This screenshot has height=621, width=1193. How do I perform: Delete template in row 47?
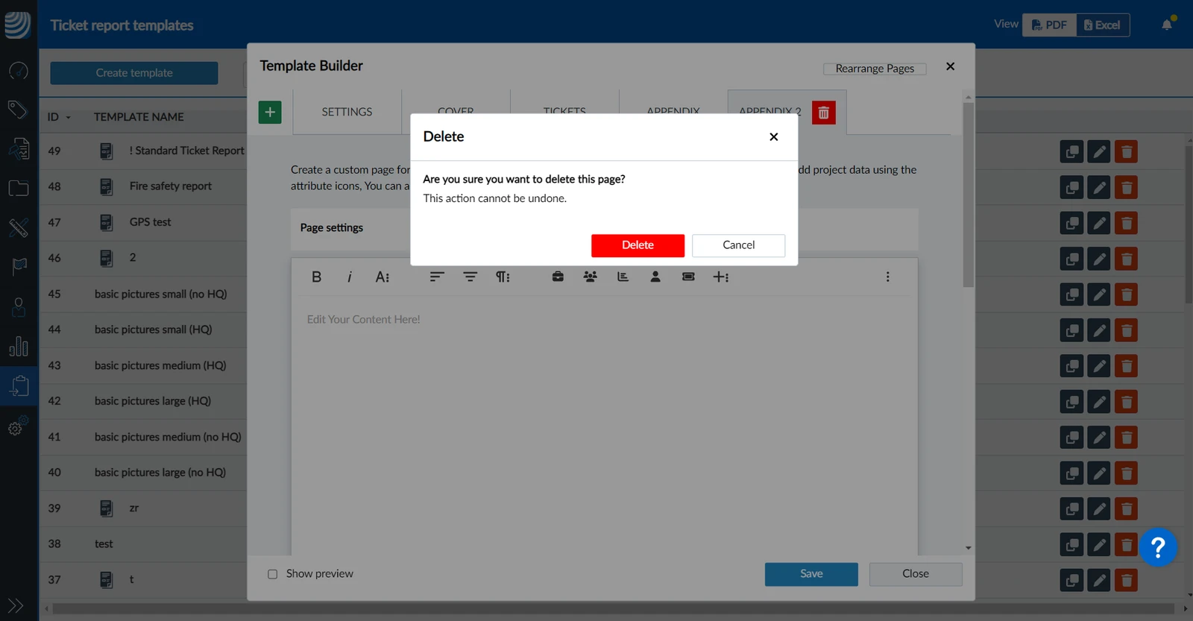click(1126, 224)
